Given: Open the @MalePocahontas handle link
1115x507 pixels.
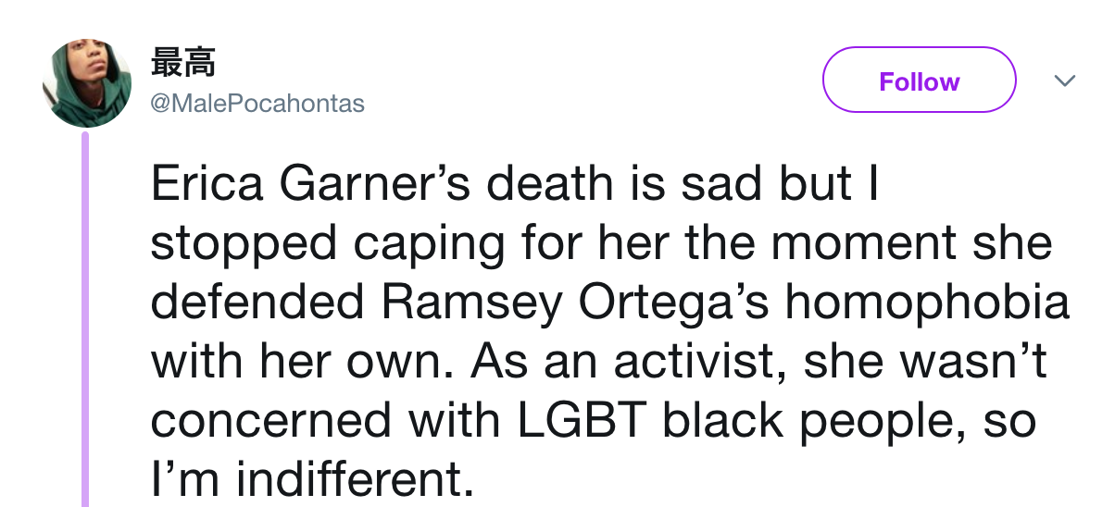Looking at the screenshot, I should pos(257,104).
